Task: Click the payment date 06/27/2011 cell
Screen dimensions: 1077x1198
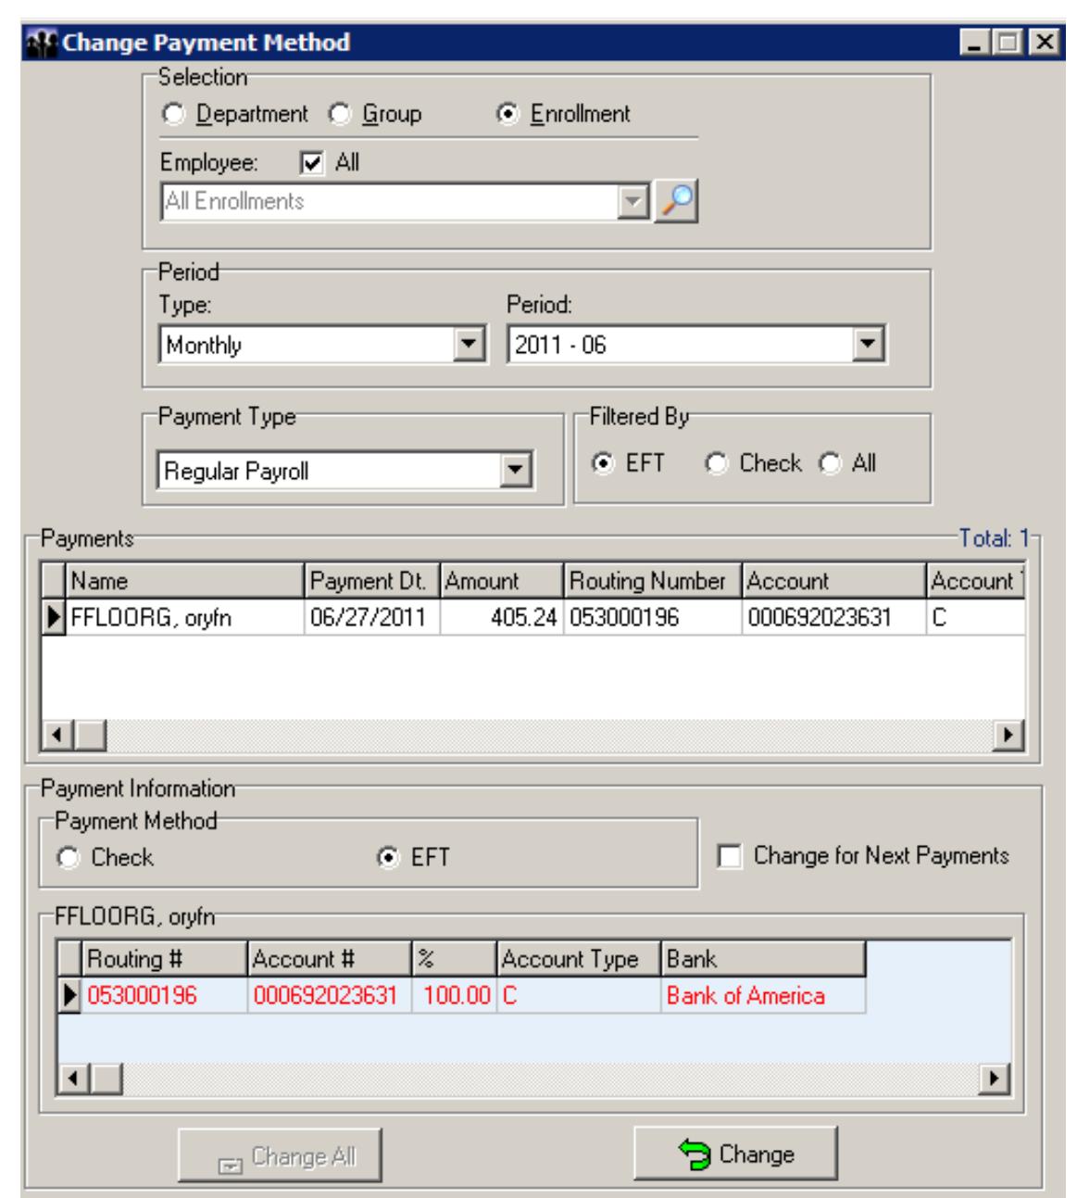Action: (x=372, y=618)
